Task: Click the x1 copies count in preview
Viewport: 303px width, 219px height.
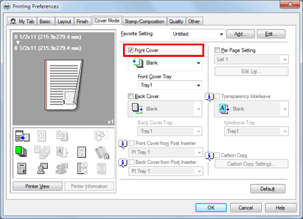Action: click(x=110, y=122)
